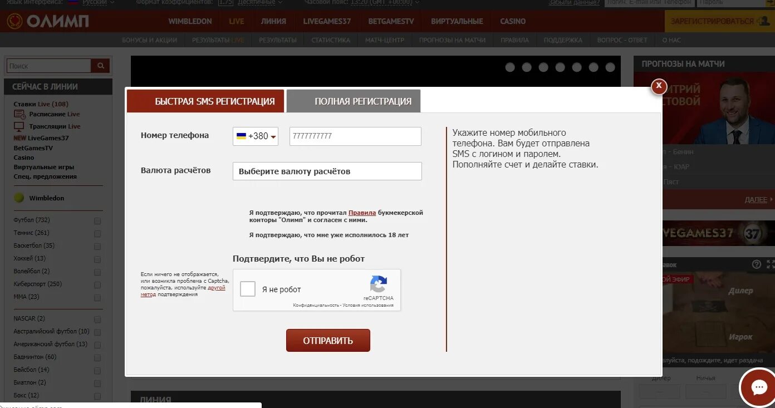
Task: Click the tennis ball icon beside sidebar Wimbledon
Action: click(x=19, y=198)
